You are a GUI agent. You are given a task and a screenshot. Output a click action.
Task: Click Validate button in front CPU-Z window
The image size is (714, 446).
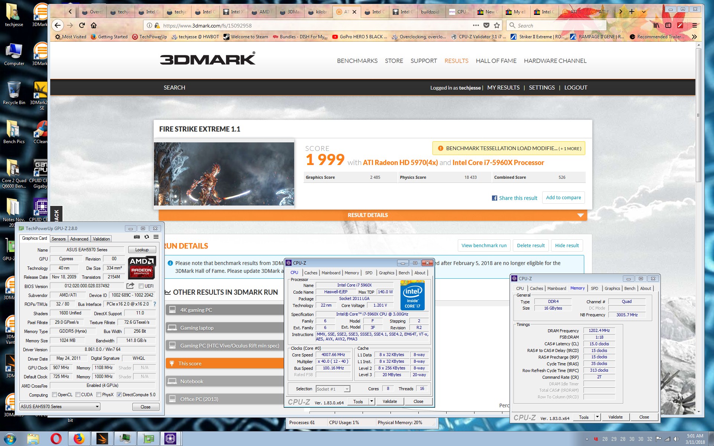[x=390, y=401]
